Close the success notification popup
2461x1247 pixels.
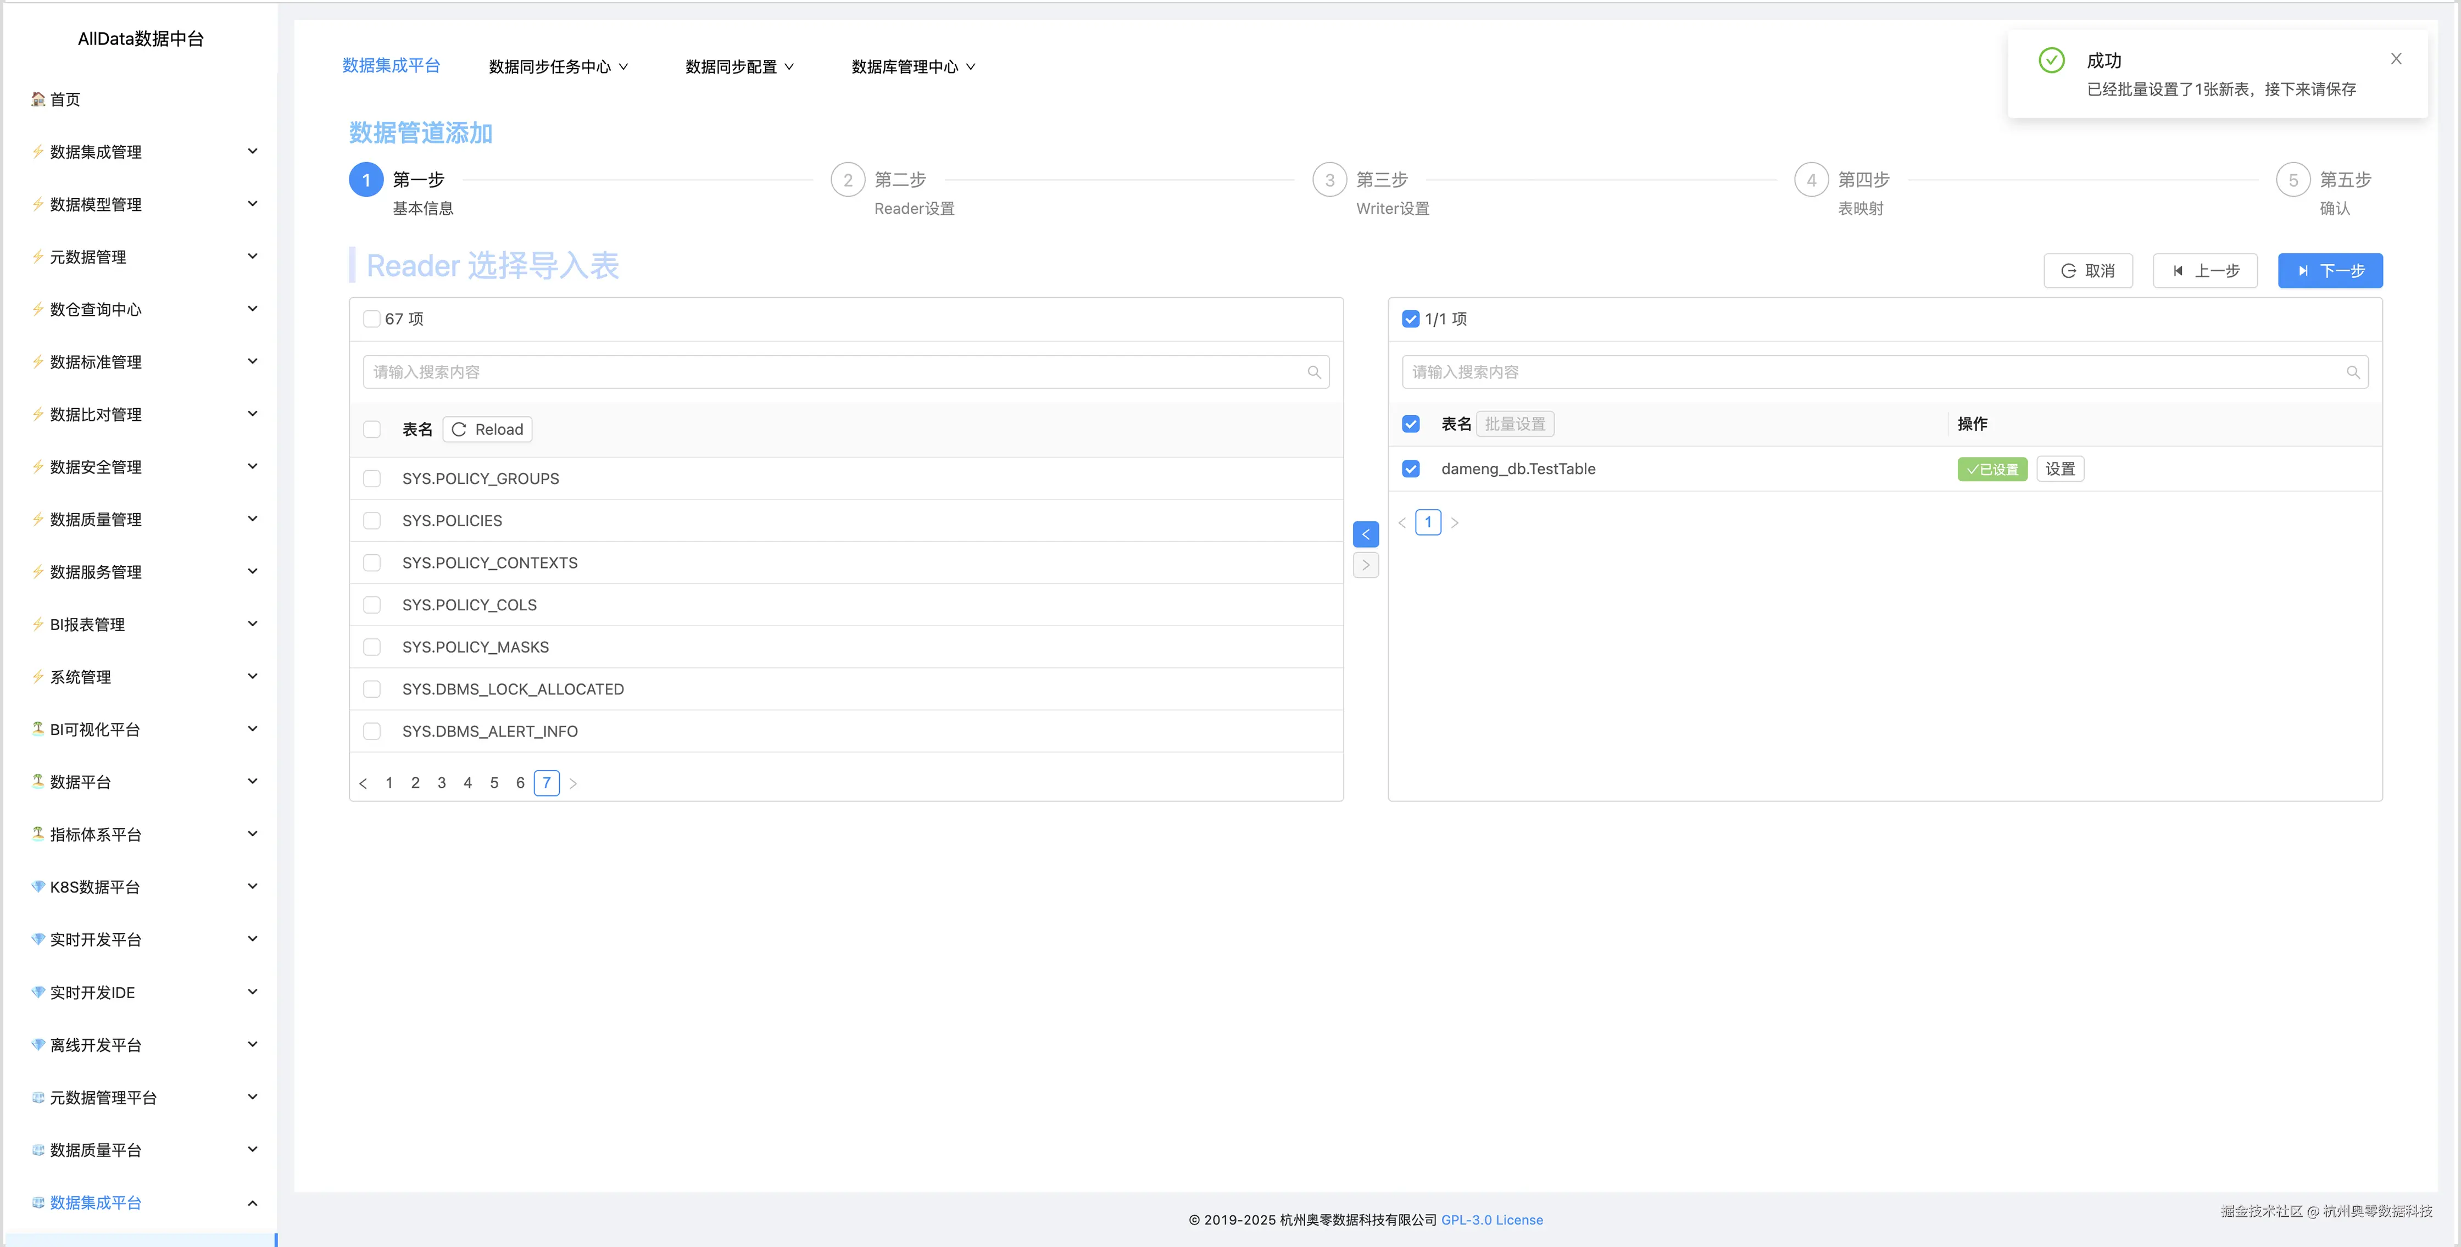[x=2395, y=59]
